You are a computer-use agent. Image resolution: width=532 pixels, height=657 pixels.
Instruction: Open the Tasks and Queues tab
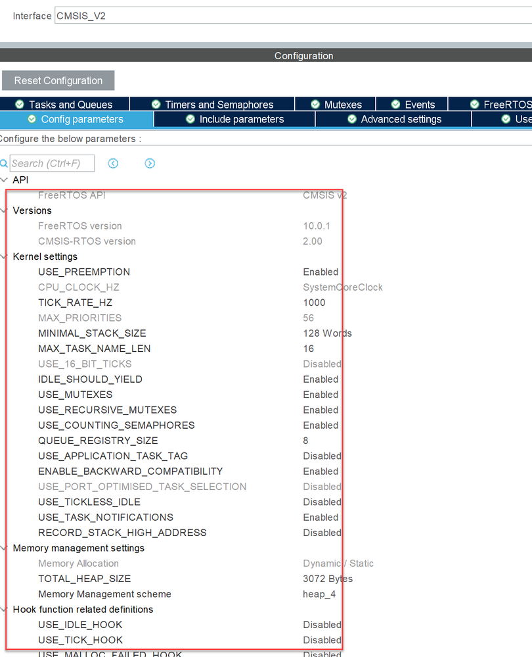pyautogui.click(x=64, y=105)
